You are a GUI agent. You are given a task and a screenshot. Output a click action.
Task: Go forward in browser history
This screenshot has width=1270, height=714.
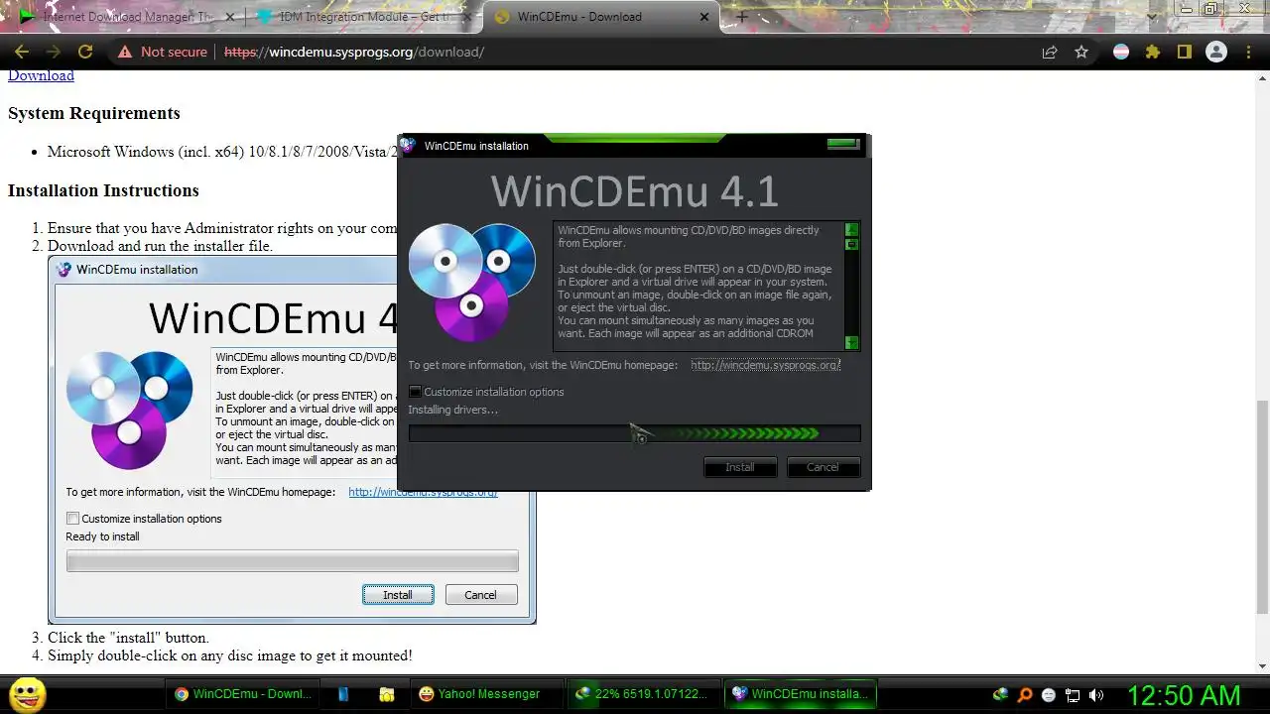coord(54,52)
